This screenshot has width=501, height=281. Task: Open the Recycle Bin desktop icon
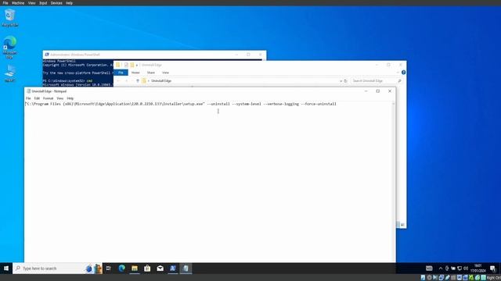9,18
